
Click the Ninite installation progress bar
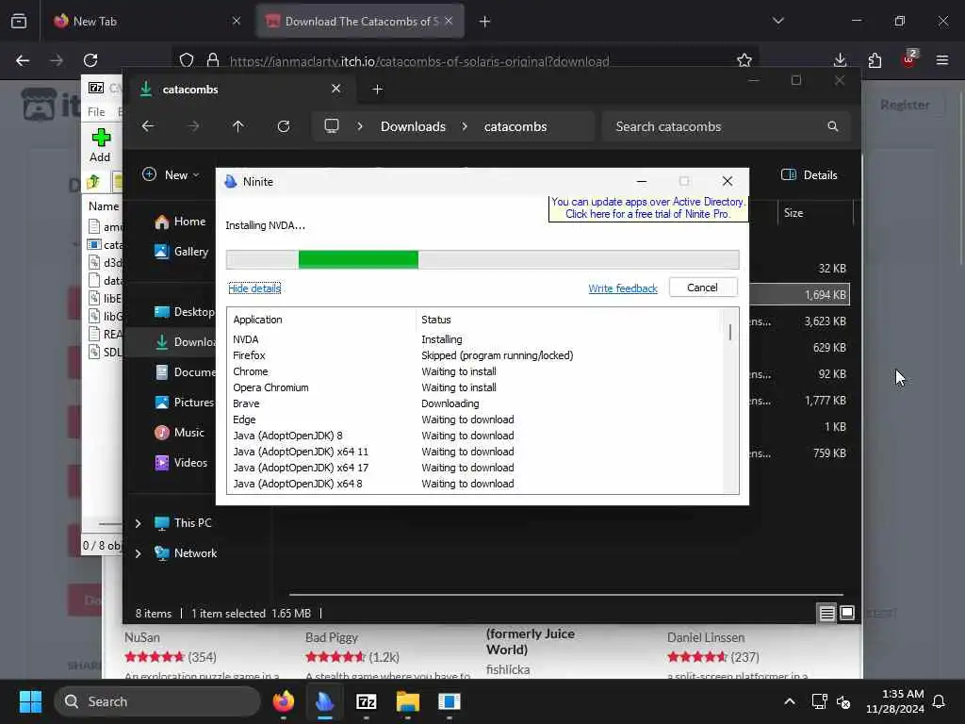(x=482, y=260)
